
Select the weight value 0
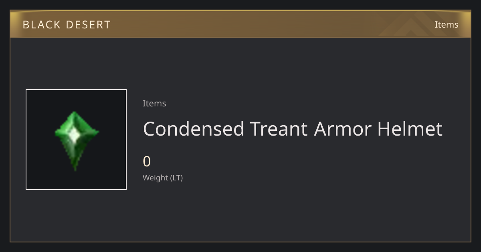(147, 162)
